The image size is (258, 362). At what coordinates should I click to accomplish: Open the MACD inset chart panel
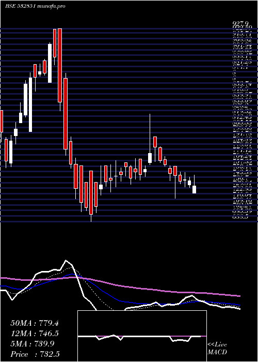142,336
